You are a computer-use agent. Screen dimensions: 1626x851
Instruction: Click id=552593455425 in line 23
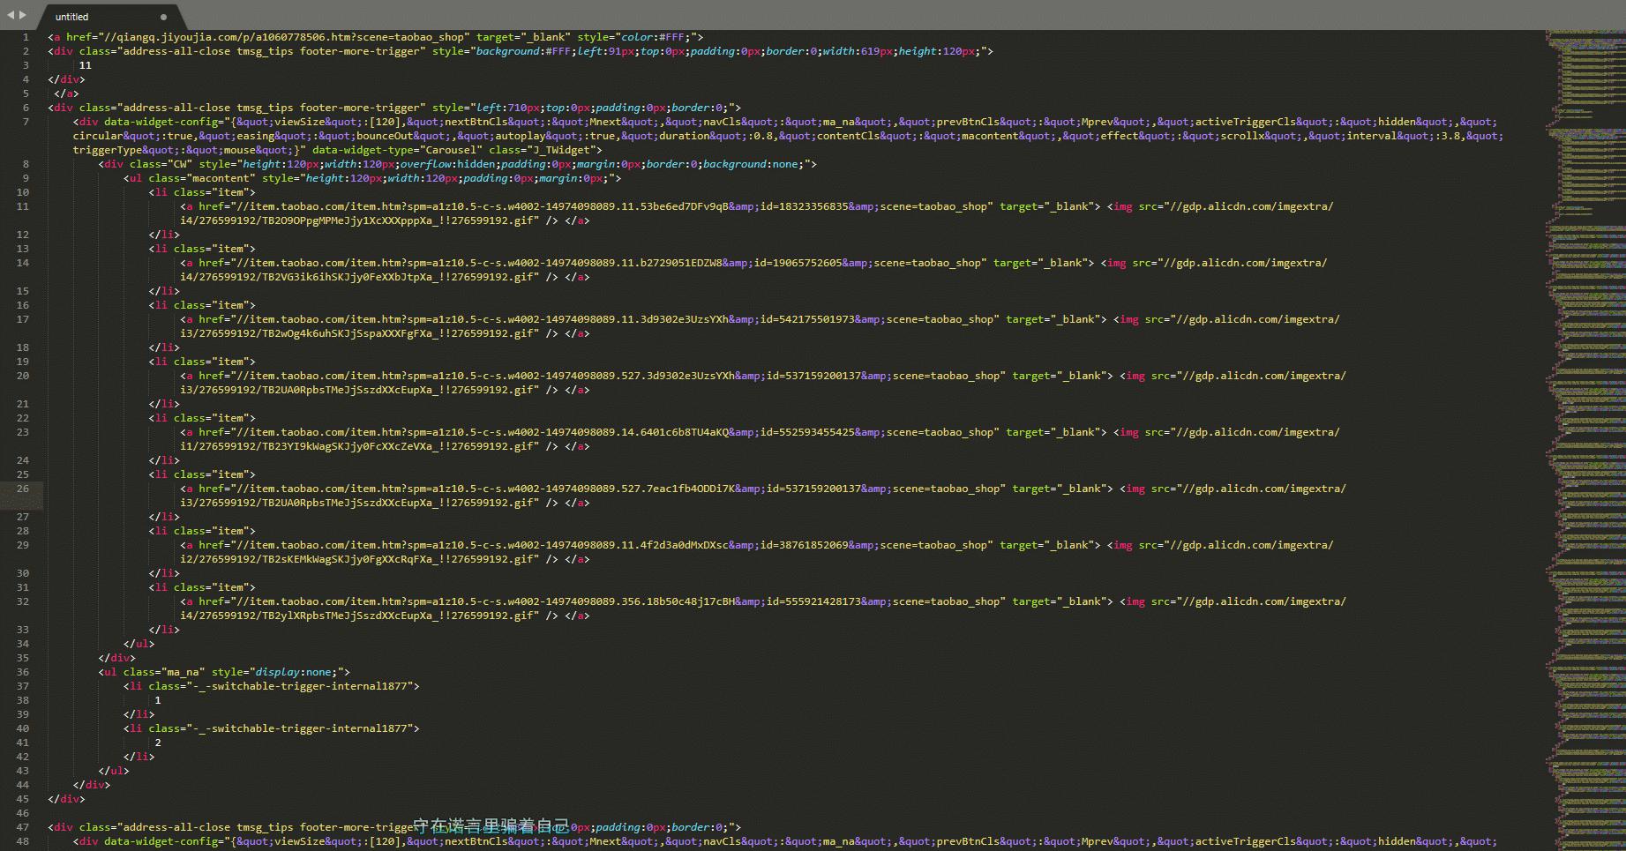tap(811, 432)
